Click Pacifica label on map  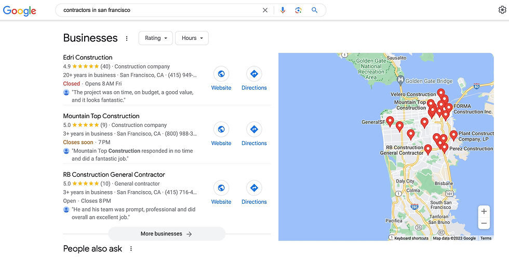(x=394, y=220)
